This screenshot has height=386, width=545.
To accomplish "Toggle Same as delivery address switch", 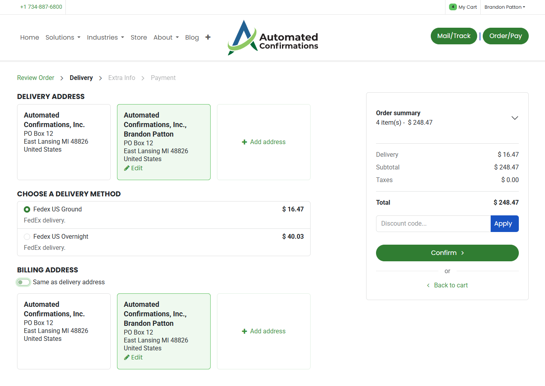I will tap(23, 282).
